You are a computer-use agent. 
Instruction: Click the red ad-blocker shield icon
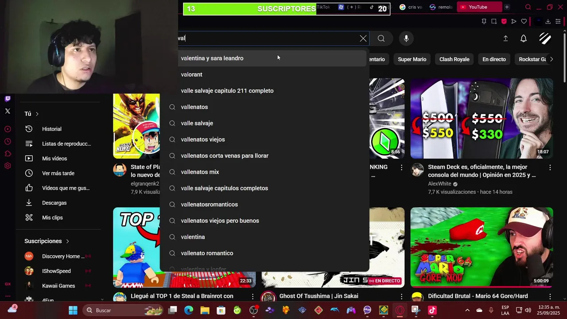(504, 21)
